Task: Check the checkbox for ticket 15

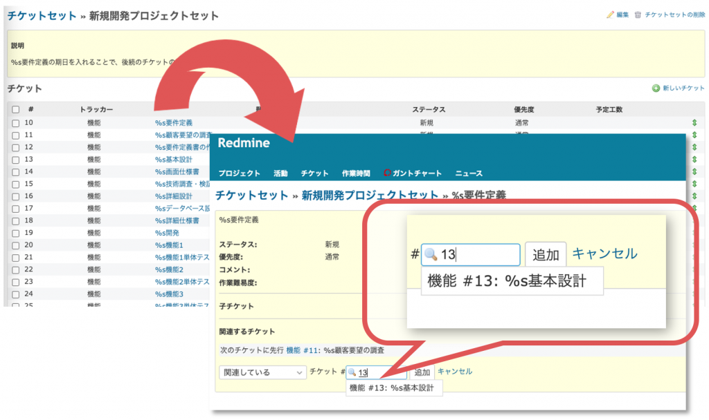Action: (16, 184)
